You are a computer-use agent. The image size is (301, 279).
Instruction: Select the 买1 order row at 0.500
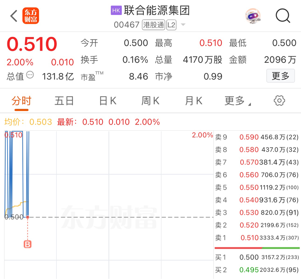[257, 257]
